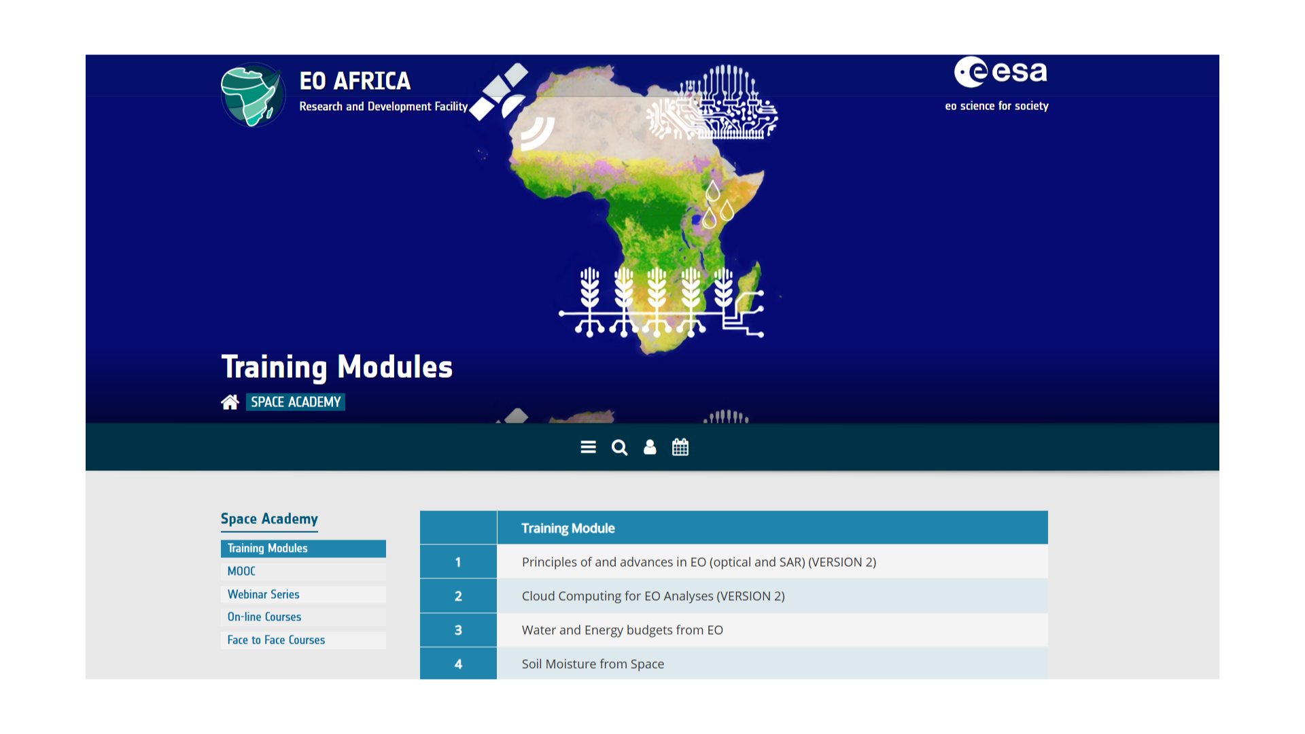Image resolution: width=1305 pixels, height=734 pixels.
Task: Open Cloud Computing for EO Analyses module
Action: click(653, 596)
